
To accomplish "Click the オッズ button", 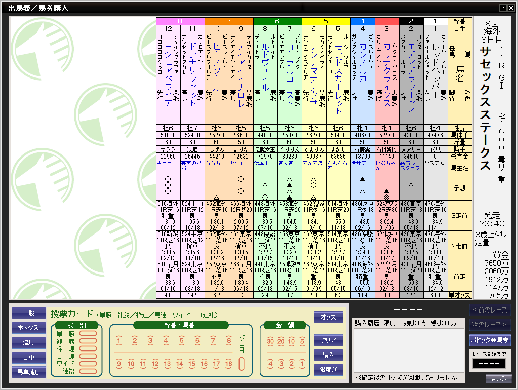I will coord(328,317).
